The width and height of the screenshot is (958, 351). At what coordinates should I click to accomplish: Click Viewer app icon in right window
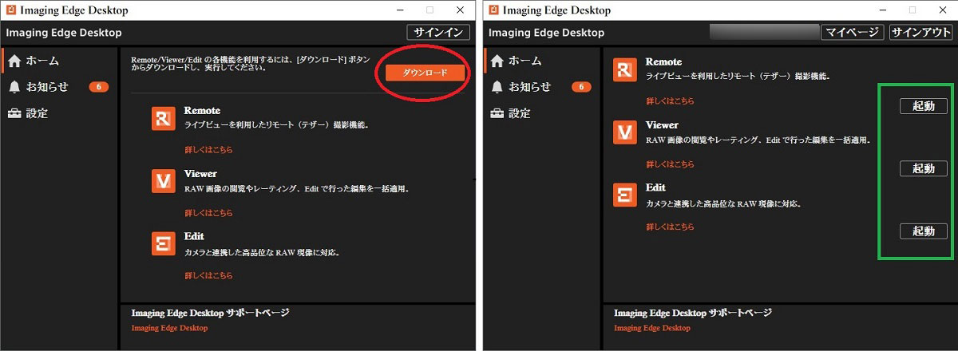[624, 132]
